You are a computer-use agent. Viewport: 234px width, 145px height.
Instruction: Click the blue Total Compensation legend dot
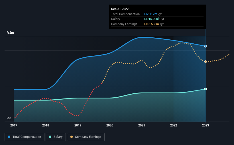point(9,137)
